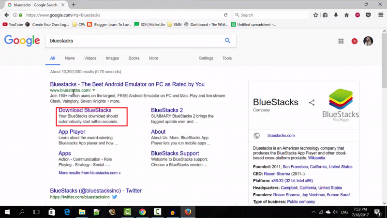Open the CPA bookmarks folder
The width and height of the screenshot is (387, 218).
tap(79, 25)
